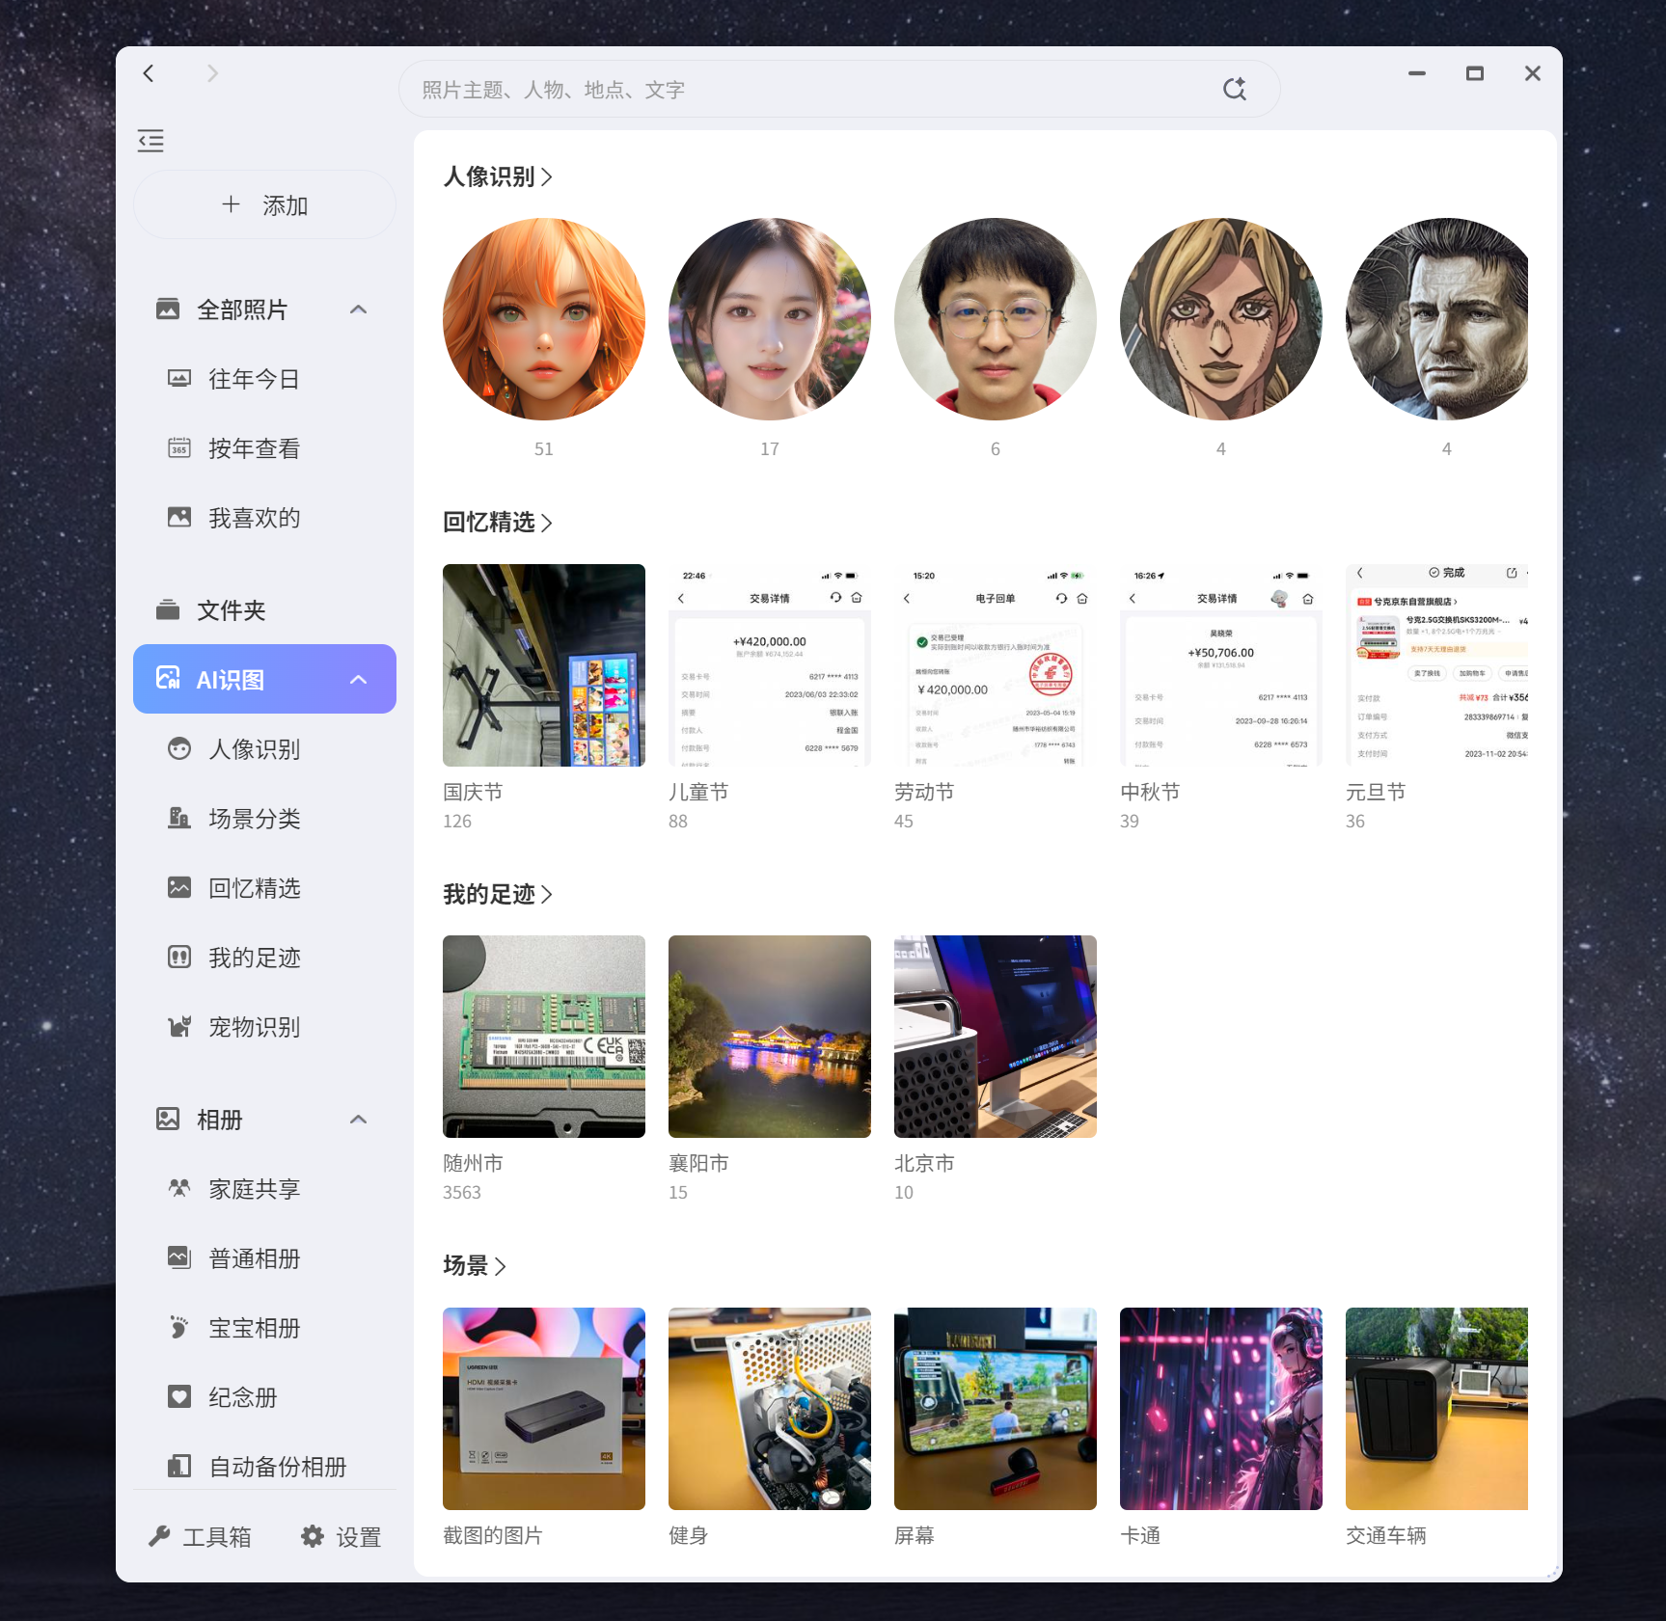Open the 国庆节 memory thumbnail

(544, 665)
